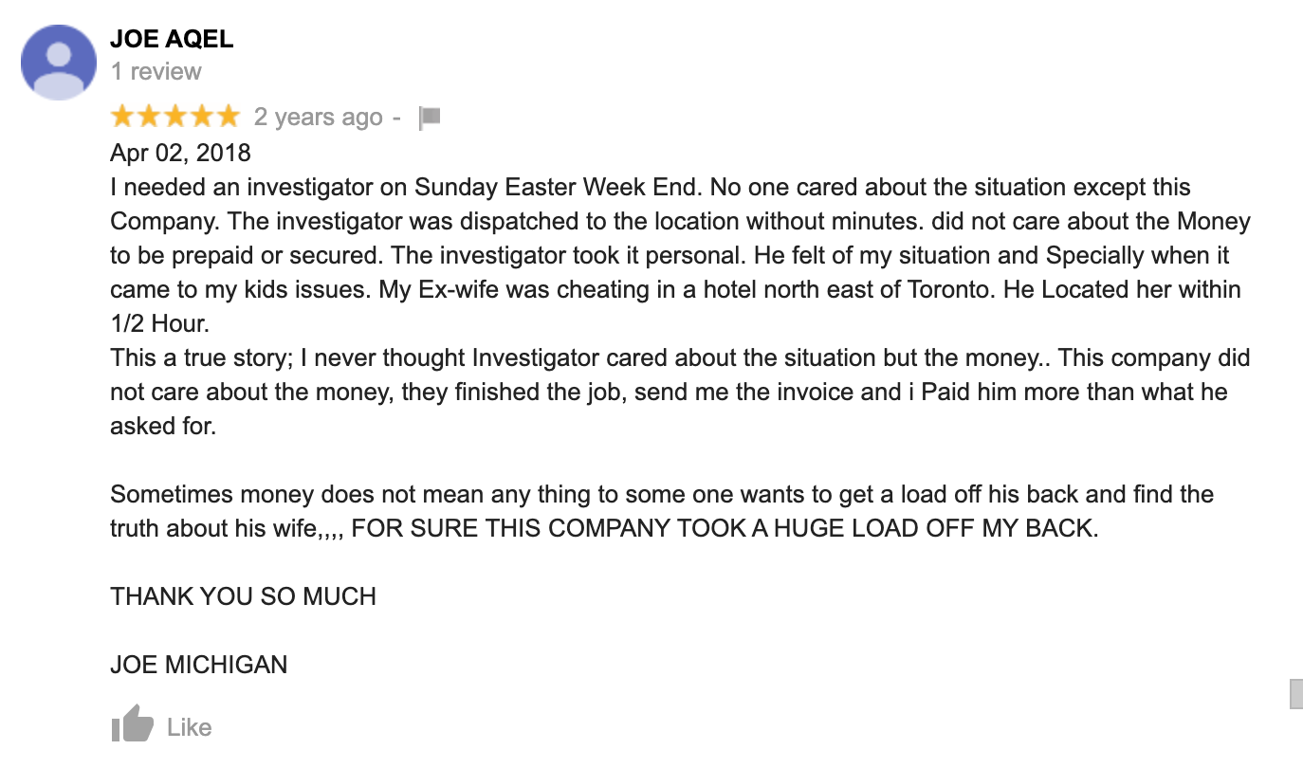
Task: Click the thumbs-up icon below the review
Action: [131, 724]
